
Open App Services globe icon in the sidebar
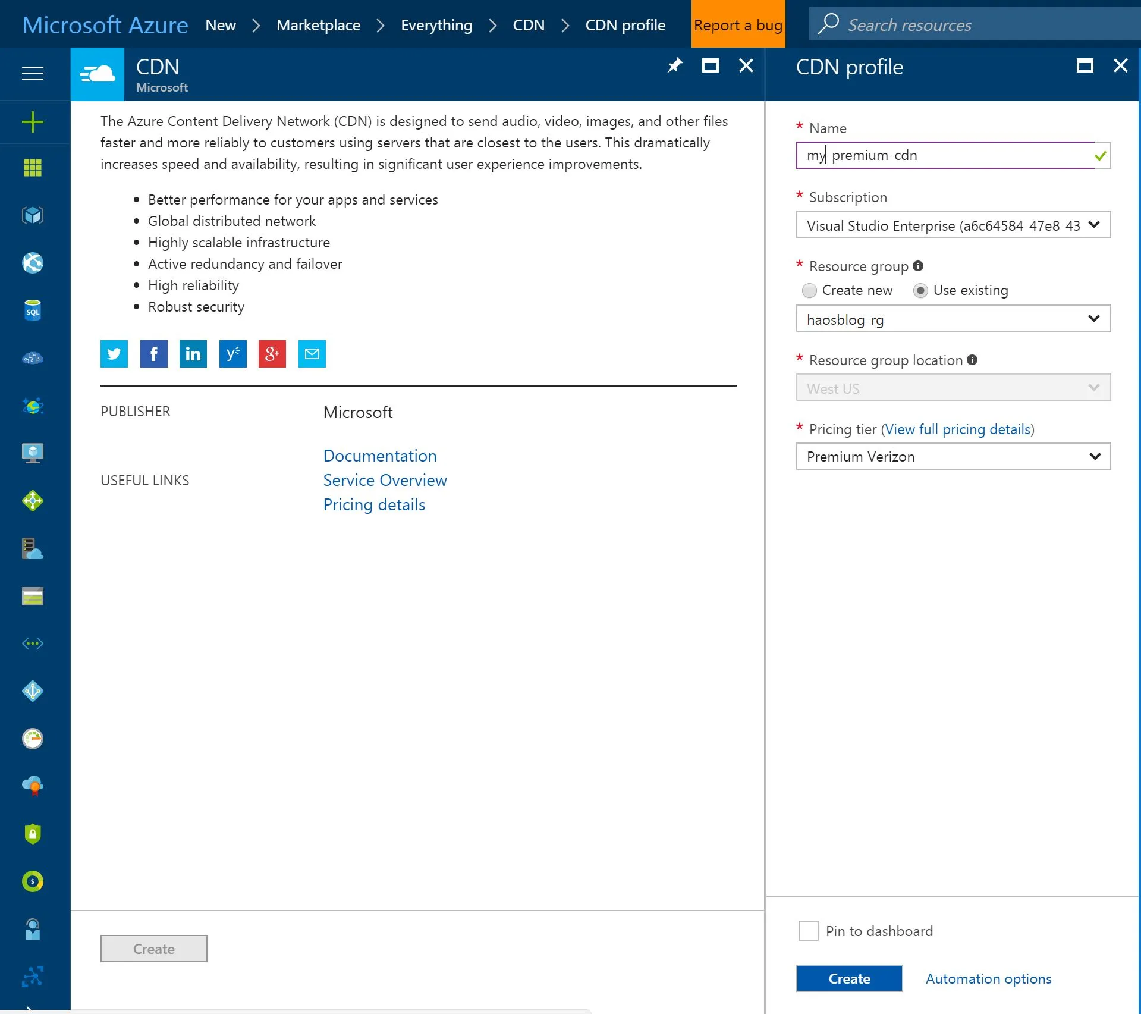[33, 263]
